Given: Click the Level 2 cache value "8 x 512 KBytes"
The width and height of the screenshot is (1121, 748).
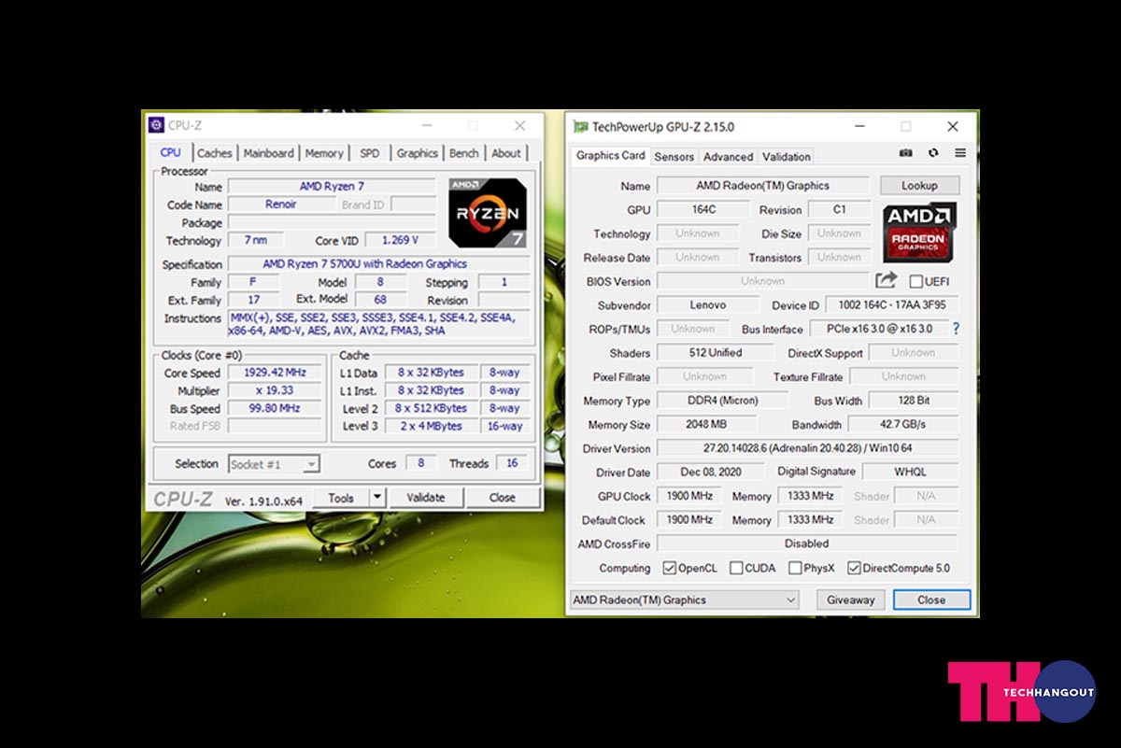Looking at the screenshot, I should tap(431, 408).
